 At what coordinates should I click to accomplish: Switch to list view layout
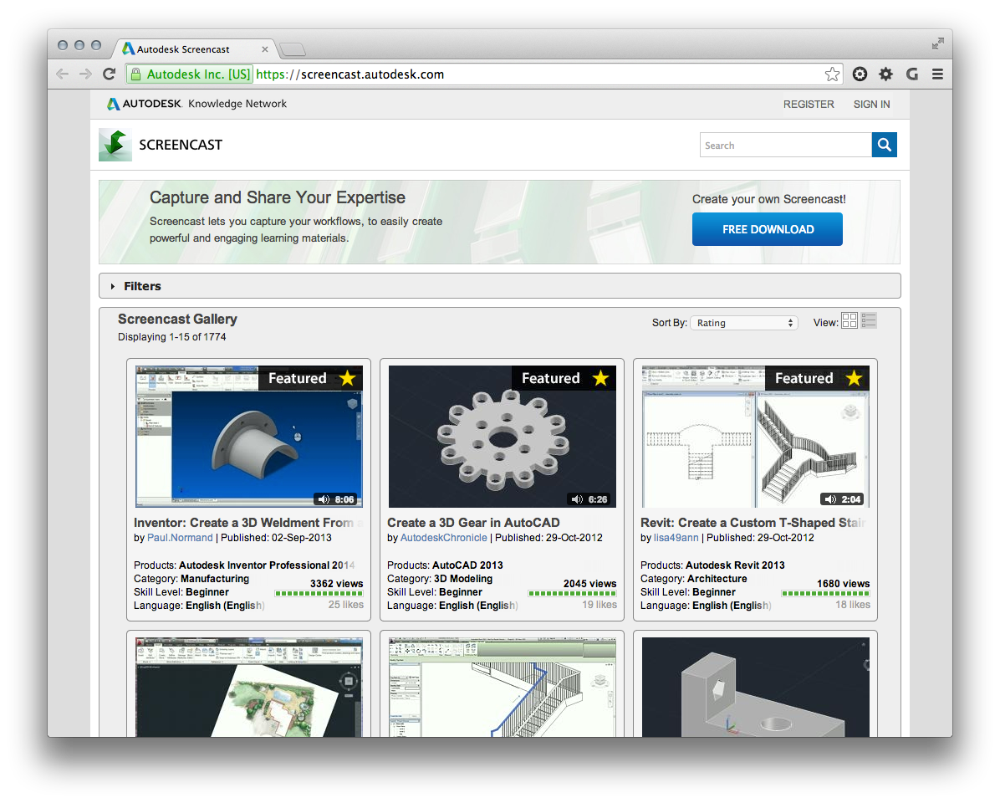[x=869, y=321]
